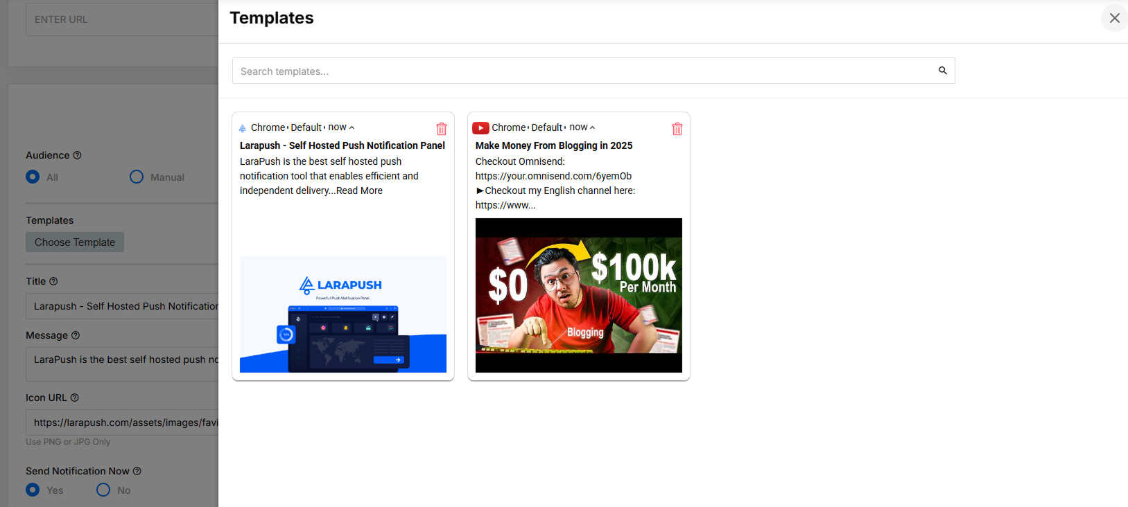Select No for Send Notification Now

tap(103, 490)
